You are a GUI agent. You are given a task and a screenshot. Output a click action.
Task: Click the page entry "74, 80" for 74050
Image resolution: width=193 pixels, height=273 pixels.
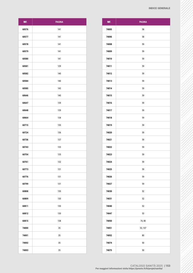pyautogui.click(x=143, y=221)
